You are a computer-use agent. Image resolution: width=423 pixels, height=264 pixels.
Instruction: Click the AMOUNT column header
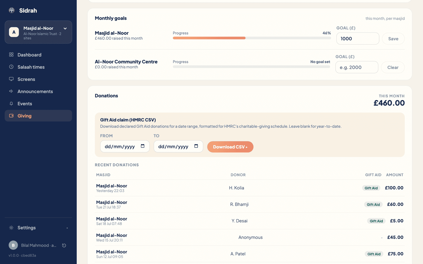point(395,175)
